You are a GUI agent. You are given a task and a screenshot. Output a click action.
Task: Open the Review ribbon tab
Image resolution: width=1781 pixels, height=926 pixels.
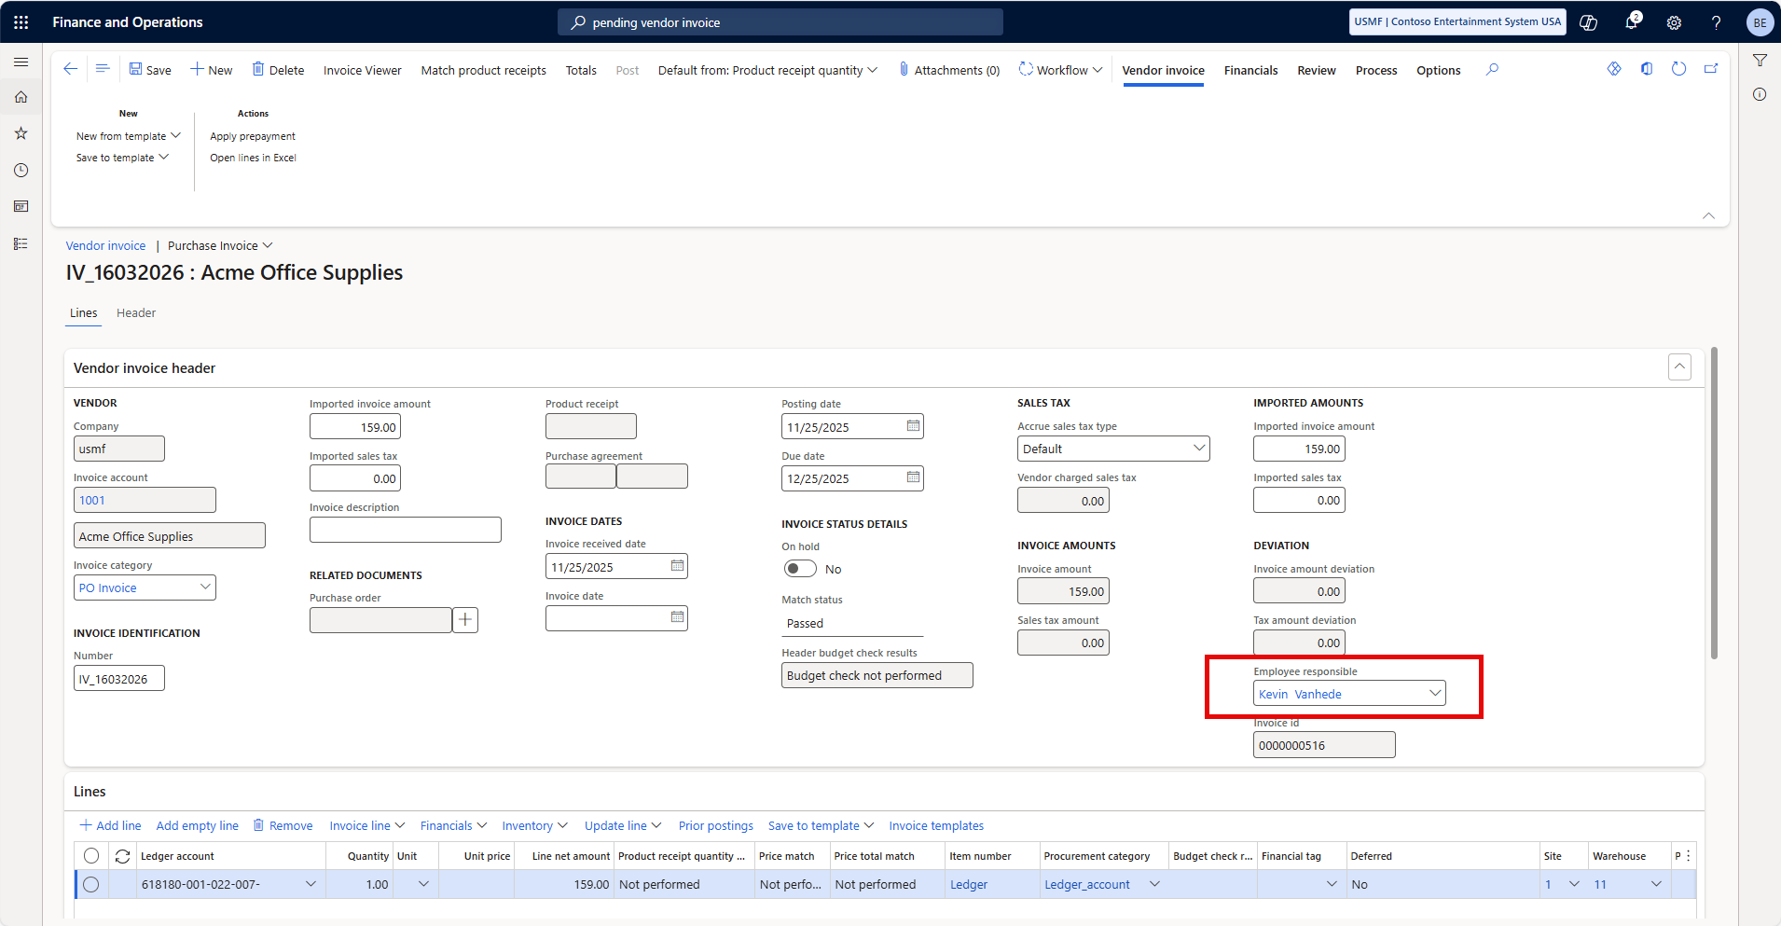click(1316, 70)
